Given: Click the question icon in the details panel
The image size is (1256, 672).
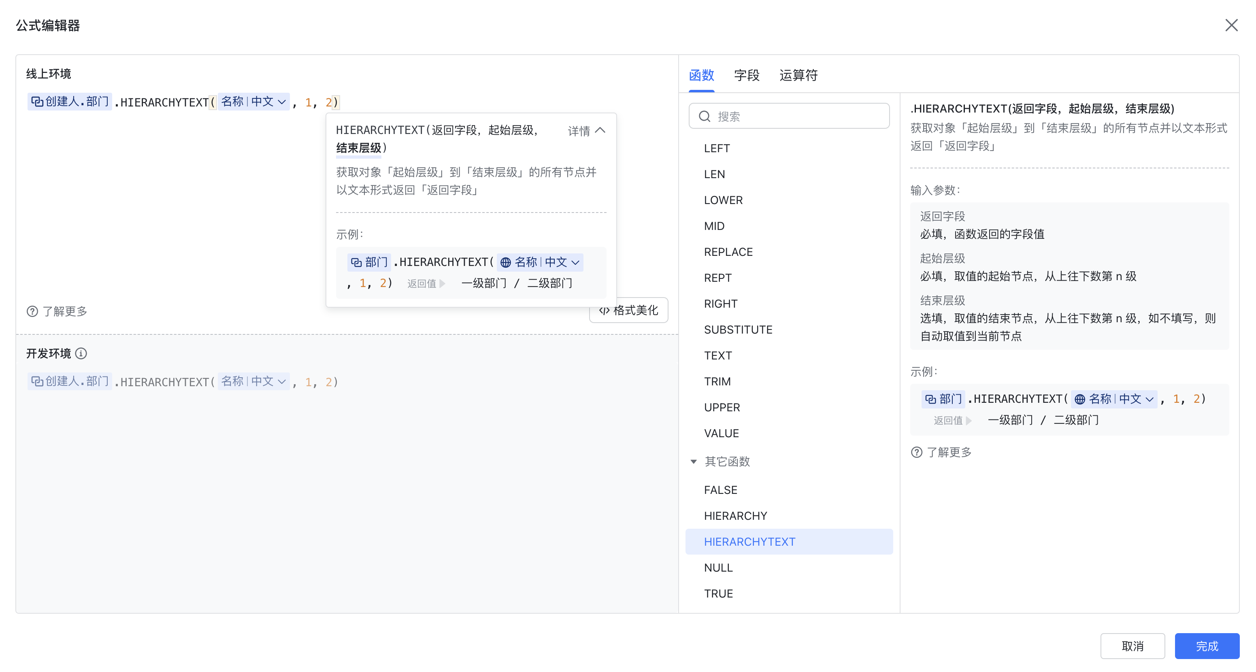Looking at the screenshot, I should pyautogui.click(x=916, y=452).
